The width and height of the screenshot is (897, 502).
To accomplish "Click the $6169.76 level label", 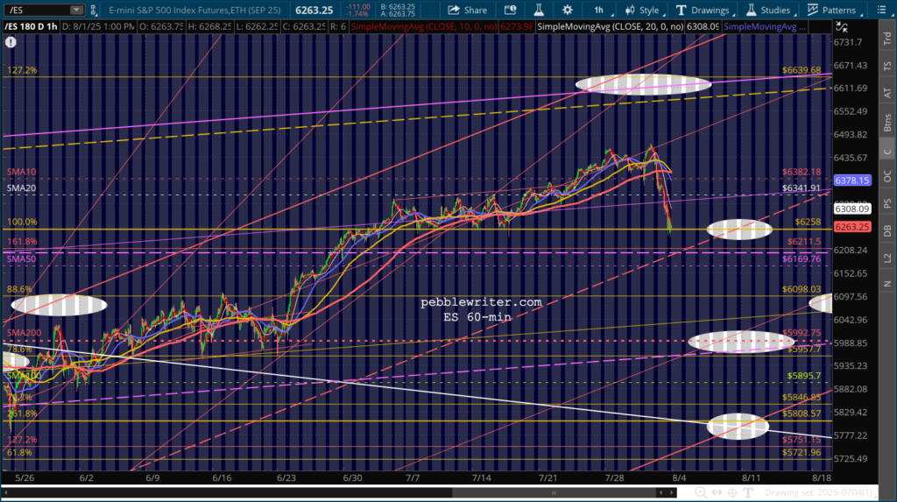I will (802, 258).
